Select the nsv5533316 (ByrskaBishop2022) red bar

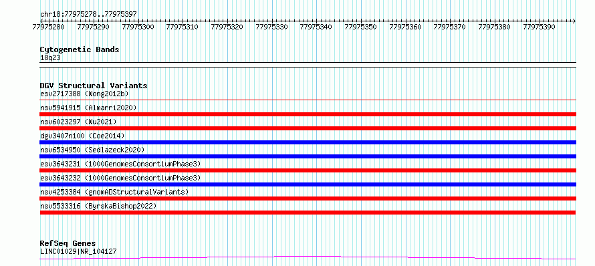tap(308, 213)
